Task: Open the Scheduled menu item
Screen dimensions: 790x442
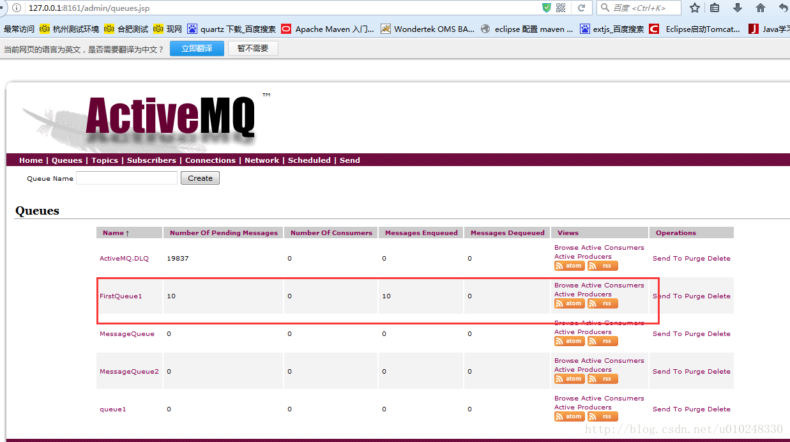Action: pos(309,160)
